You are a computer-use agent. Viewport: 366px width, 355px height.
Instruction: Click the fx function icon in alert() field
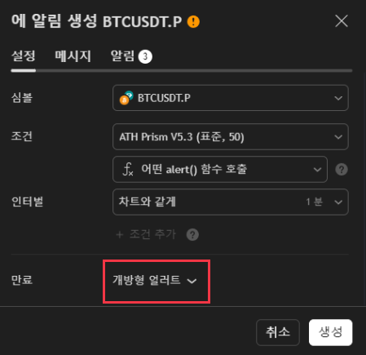click(128, 170)
